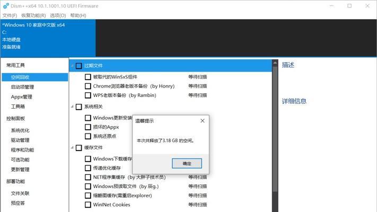
Task: Click 等待扫描 status of Chrome浏览器老版本备份
Action: [198, 86]
